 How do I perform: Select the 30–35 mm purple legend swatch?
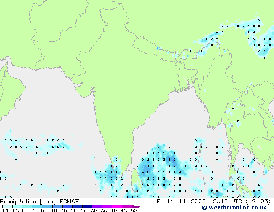[97, 206]
